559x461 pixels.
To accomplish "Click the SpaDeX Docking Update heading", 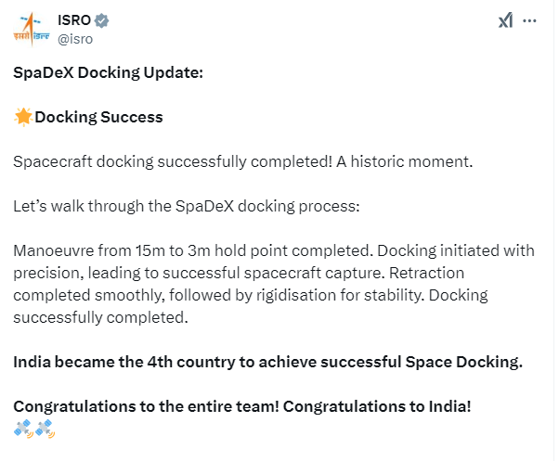I will [x=108, y=72].
